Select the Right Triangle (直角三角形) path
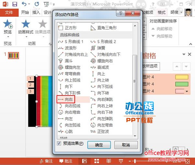This screenshot has height=165, width=195. [x=104, y=28]
